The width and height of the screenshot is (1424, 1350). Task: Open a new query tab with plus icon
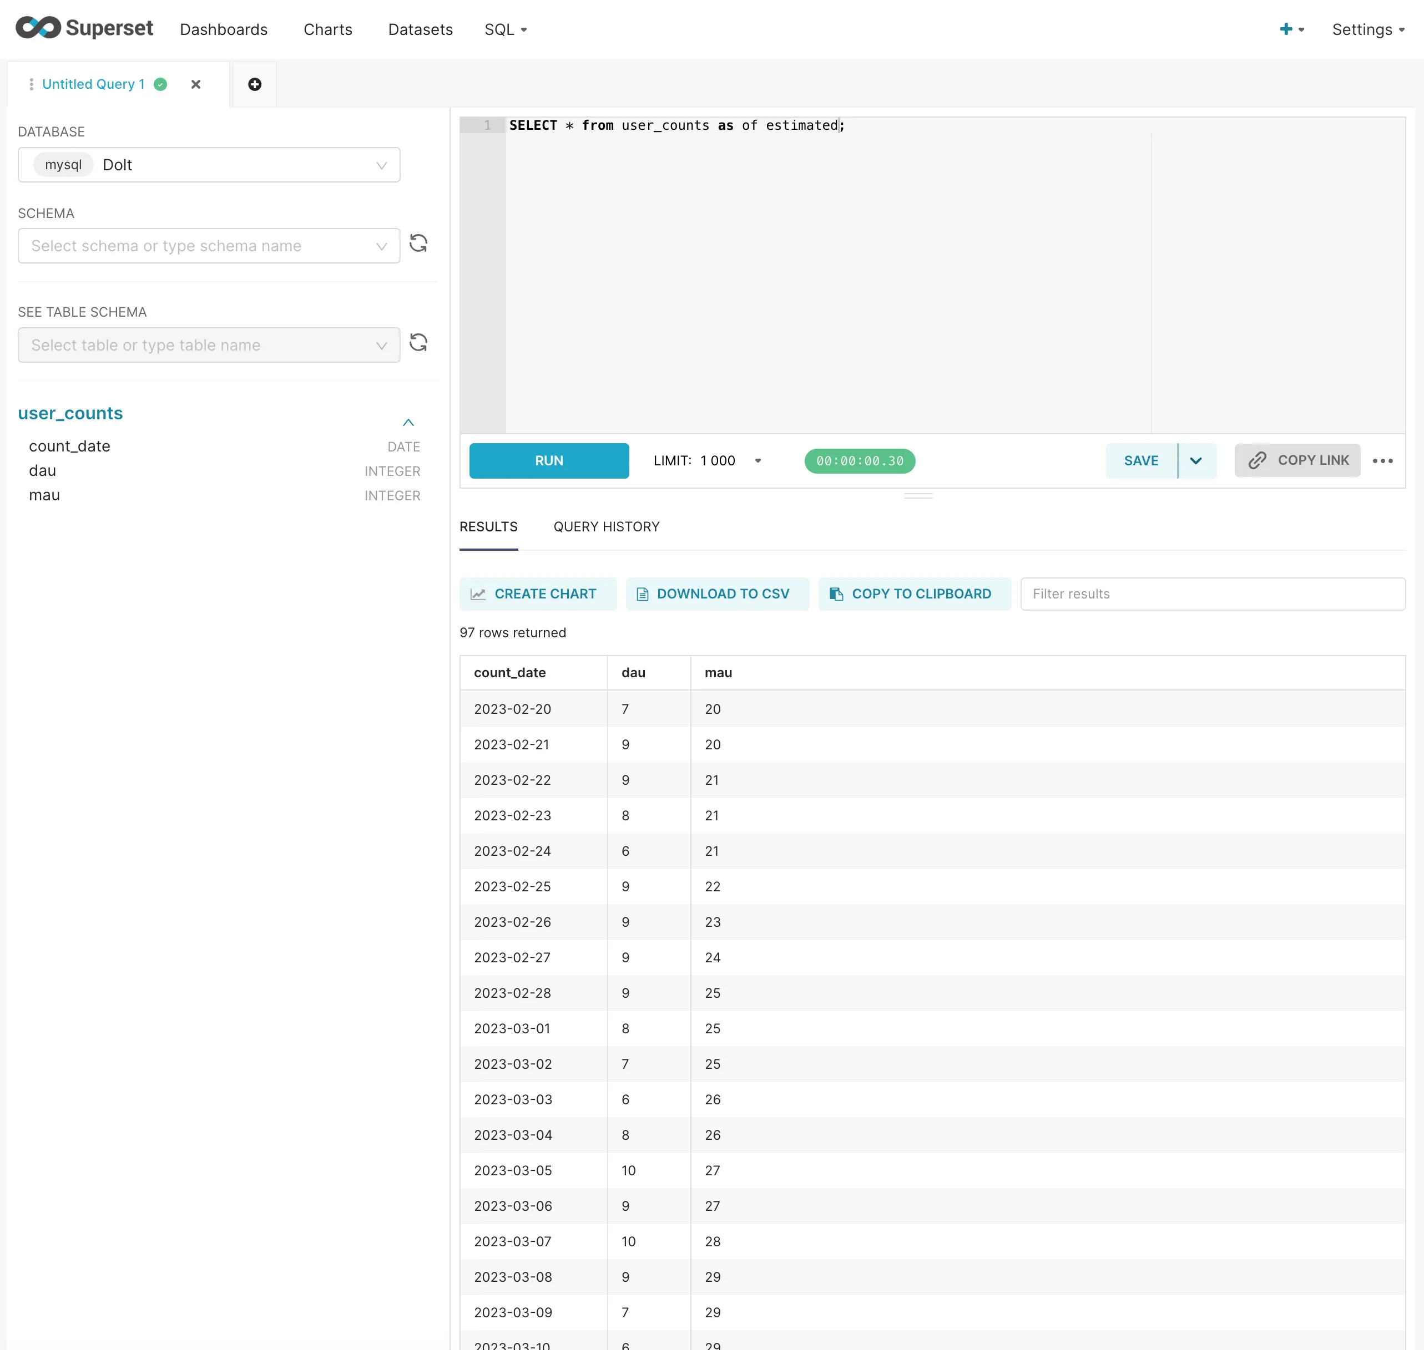[254, 84]
